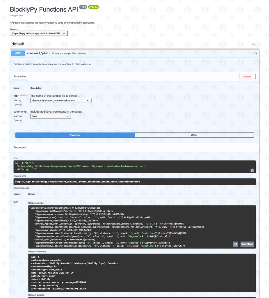269x298 pixels.
Task: Collapse the default section with its chevron
Action: tap(253, 44)
